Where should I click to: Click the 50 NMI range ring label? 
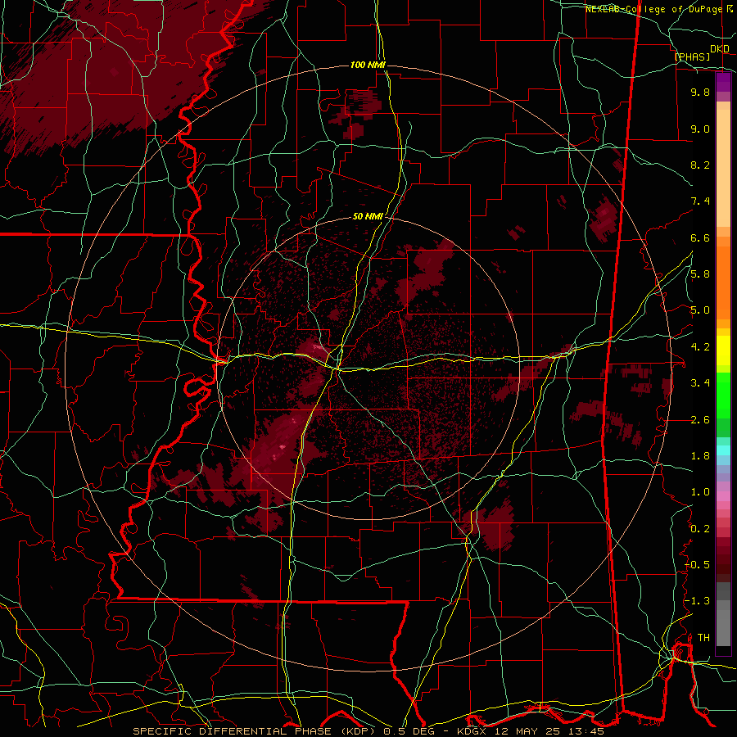(368, 216)
